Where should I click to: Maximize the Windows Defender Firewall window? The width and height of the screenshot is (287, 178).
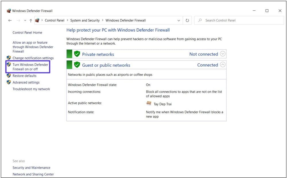[267, 11]
